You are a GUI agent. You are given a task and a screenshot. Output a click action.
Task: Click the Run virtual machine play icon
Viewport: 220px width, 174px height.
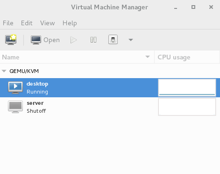pyautogui.click(x=73, y=40)
